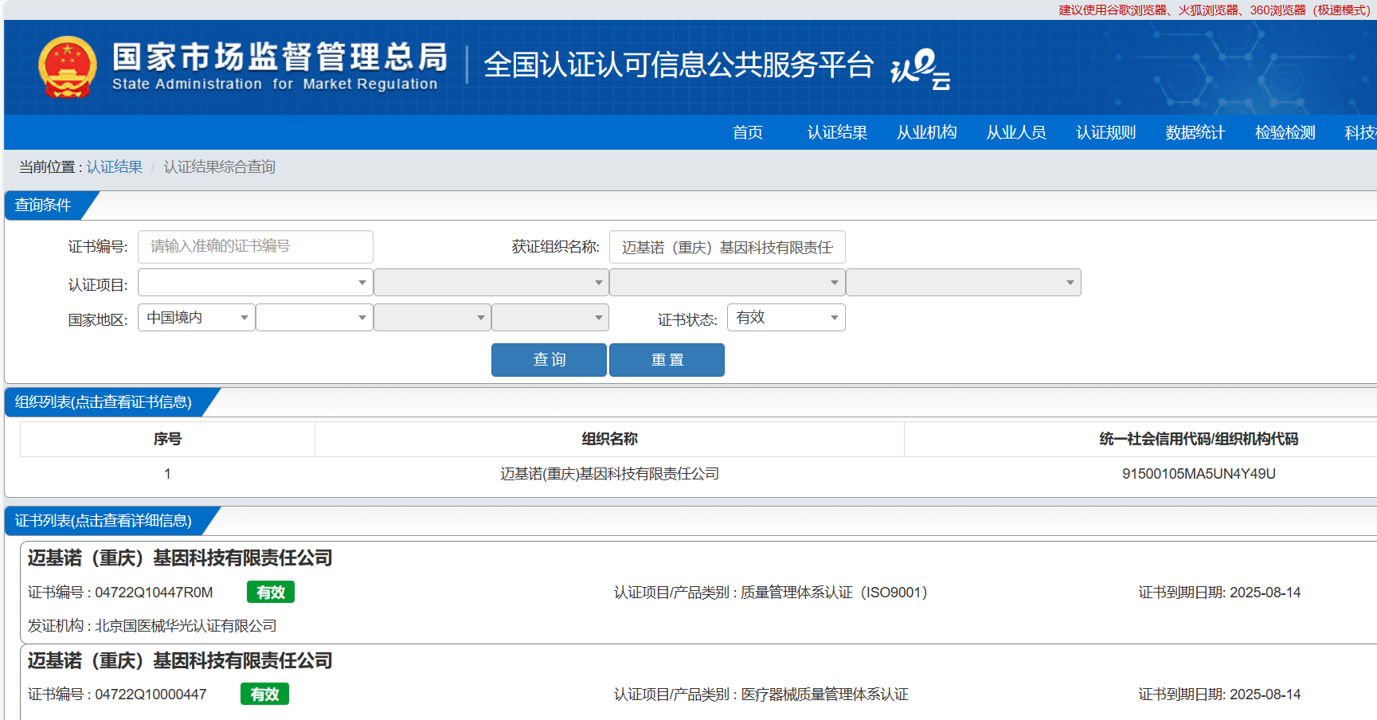Viewport: 1377px width, 720px height.
Task: Click the national emblem logo
Action: [x=68, y=67]
